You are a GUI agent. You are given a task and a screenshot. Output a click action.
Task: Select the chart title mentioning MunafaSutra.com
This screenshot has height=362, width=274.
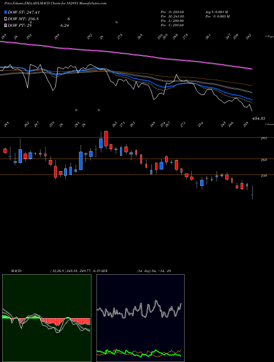coord(55,3)
